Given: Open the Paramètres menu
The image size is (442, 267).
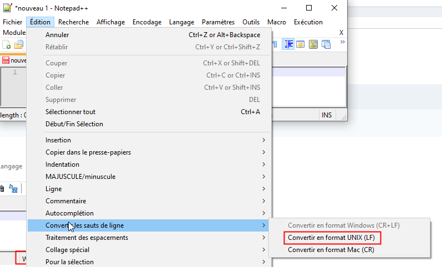Looking at the screenshot, I should 218,22.
